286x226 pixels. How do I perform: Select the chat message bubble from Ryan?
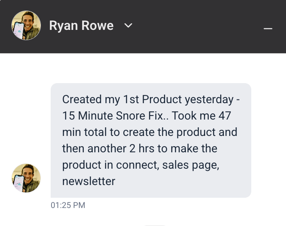[x=151, y=140]
